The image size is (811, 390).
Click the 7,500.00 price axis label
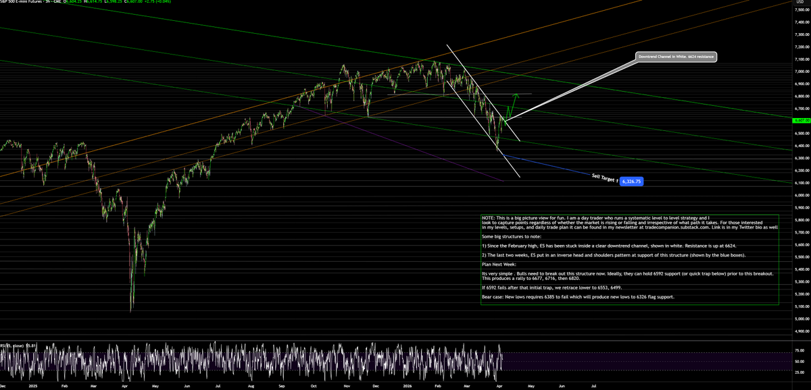point(802,11)
